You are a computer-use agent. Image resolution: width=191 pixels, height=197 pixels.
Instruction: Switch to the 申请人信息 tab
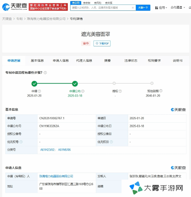(61, 61)
